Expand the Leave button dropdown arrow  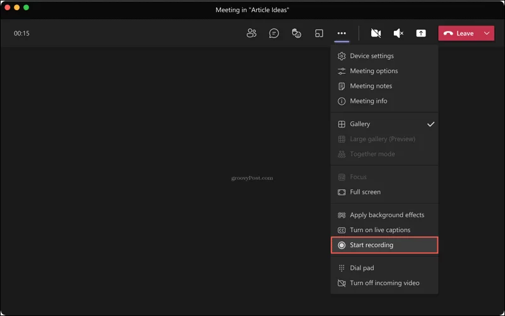pyautogui.click(x=487, y=33)
